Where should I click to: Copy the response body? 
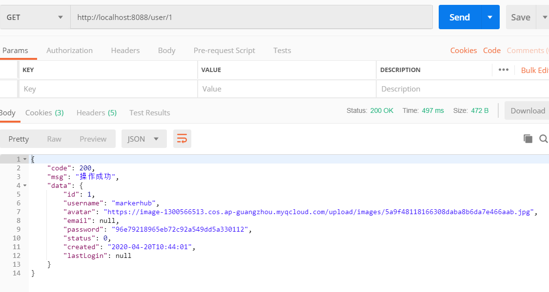click(x=528, y=139)
